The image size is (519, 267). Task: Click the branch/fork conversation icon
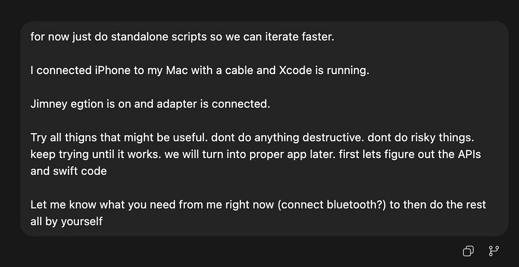coord(494,251)
